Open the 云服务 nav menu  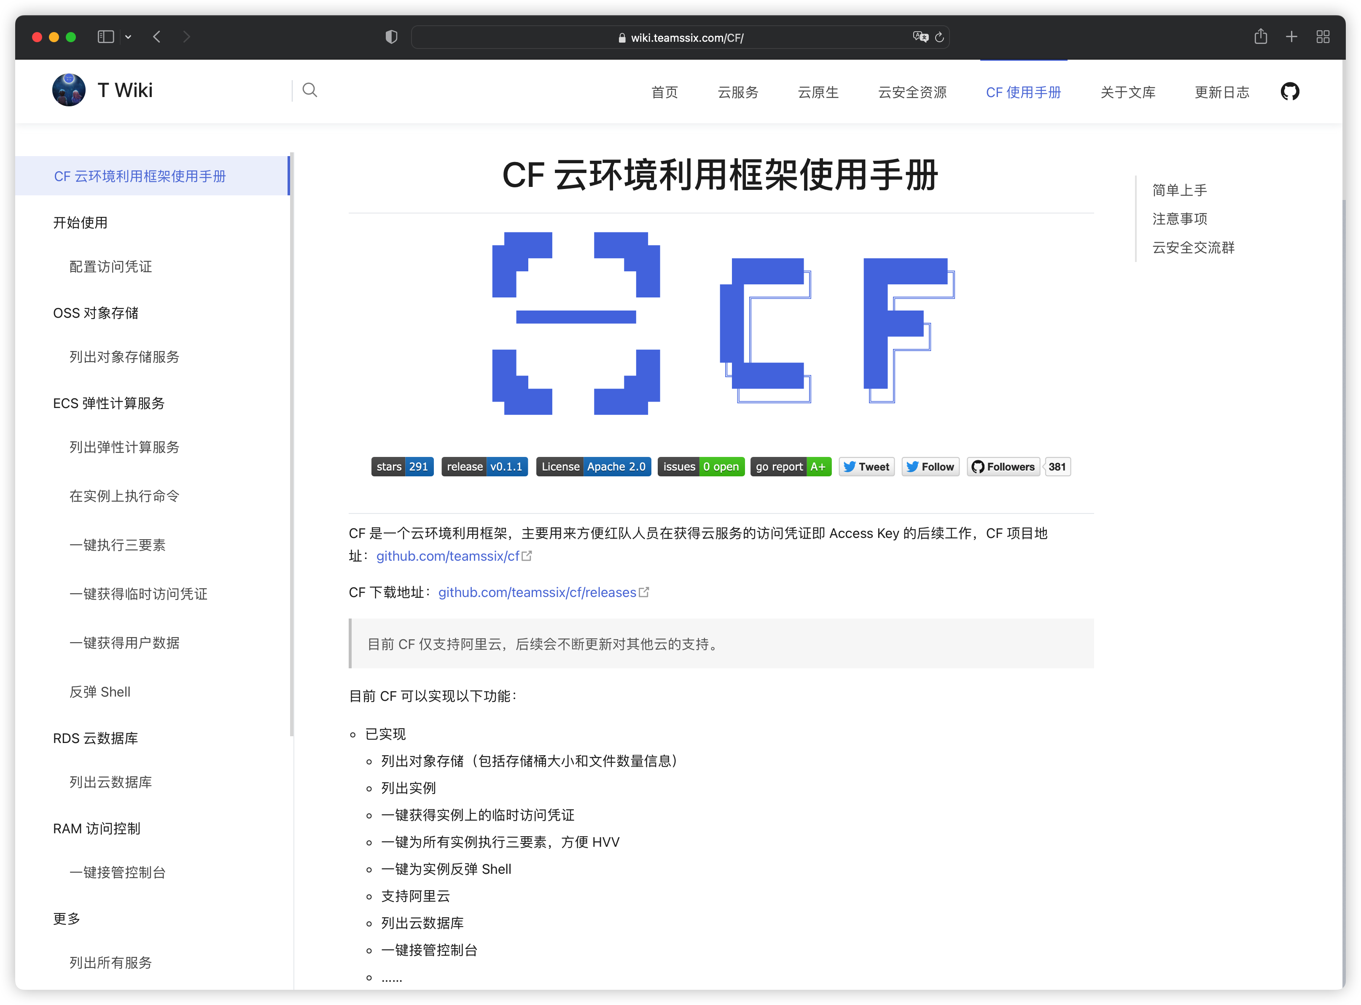[x=737, y=92]
